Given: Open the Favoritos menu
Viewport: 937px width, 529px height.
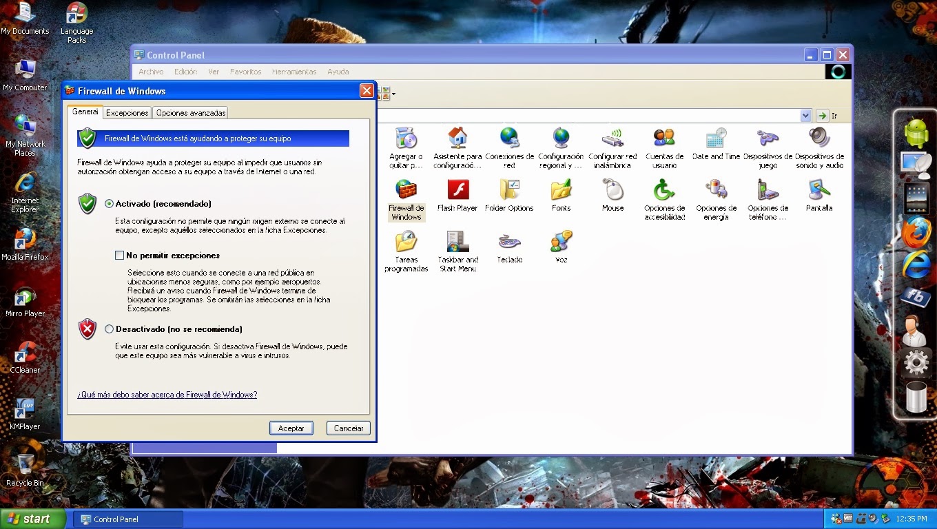Looking at the screenshot, I should pos(245,72).
